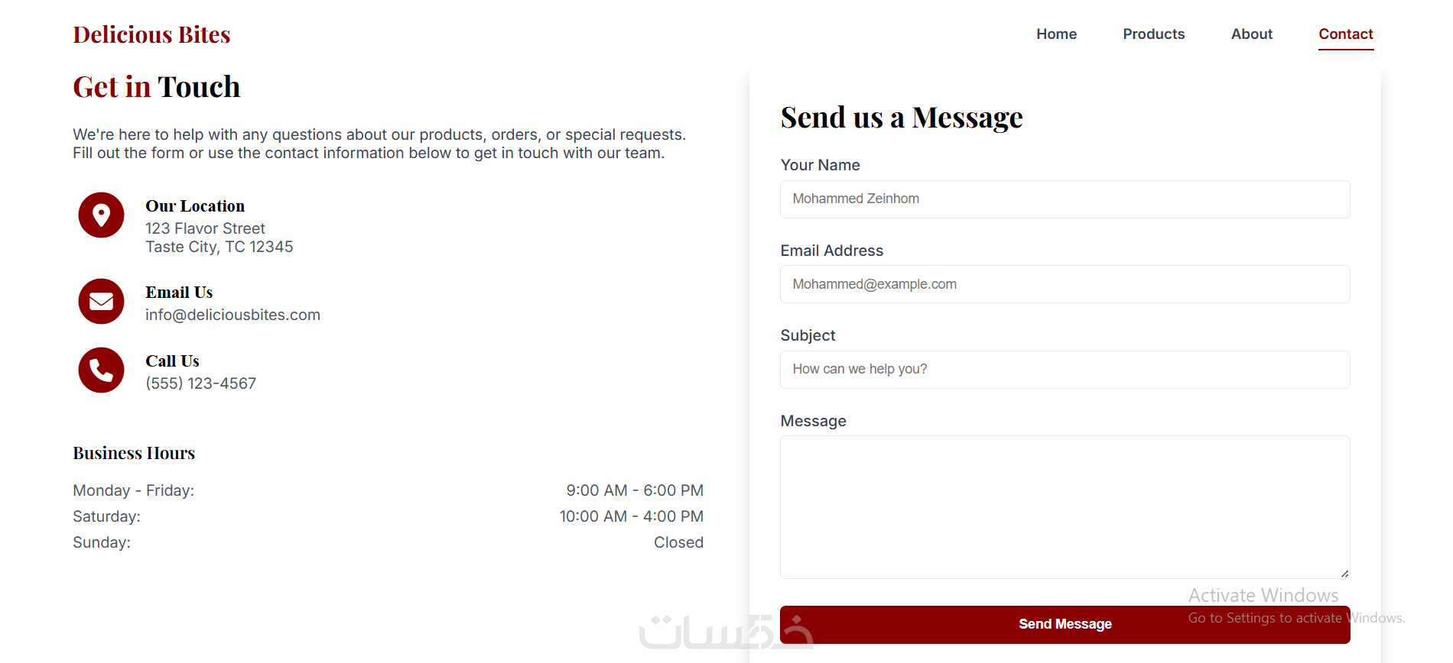Click the Business Hours heading
The image size is (1453, 663).
point(134,453)
